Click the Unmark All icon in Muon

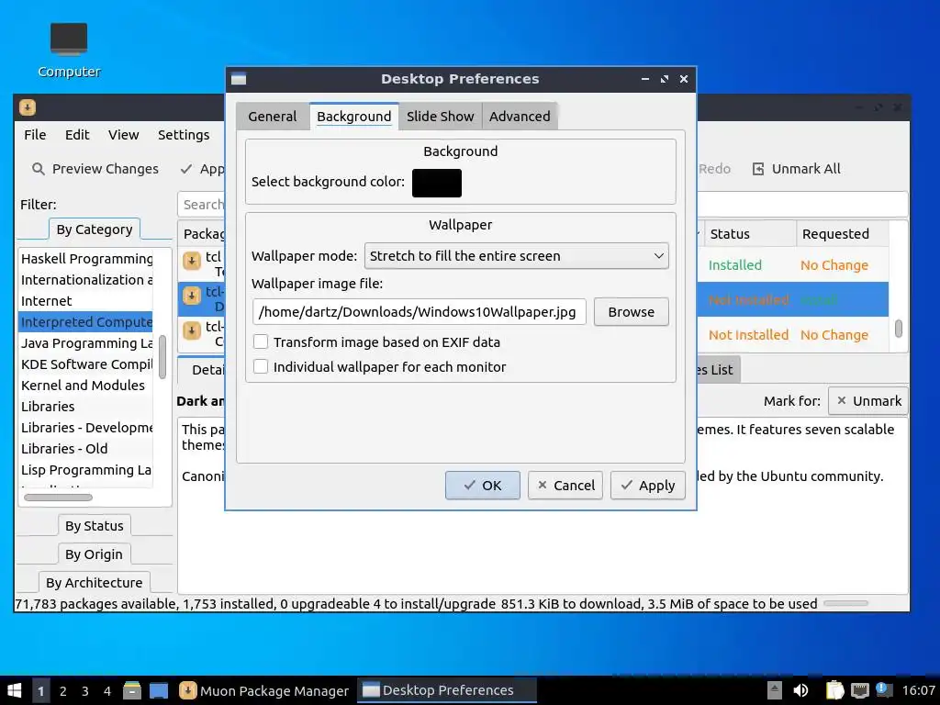pos(758,169)
